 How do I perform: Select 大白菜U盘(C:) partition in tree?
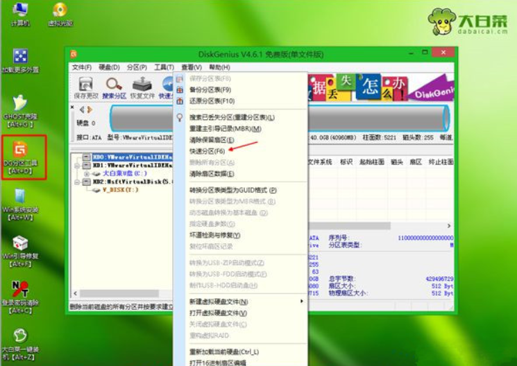[125, 173]
